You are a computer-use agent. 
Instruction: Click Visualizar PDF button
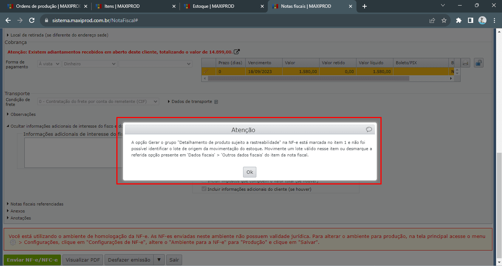(x=83, y=260)
